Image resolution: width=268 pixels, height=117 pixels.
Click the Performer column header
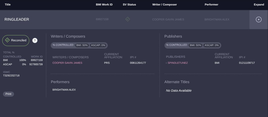211,4
